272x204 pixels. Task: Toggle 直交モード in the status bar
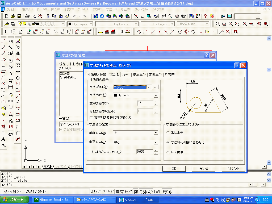point(124,192)
